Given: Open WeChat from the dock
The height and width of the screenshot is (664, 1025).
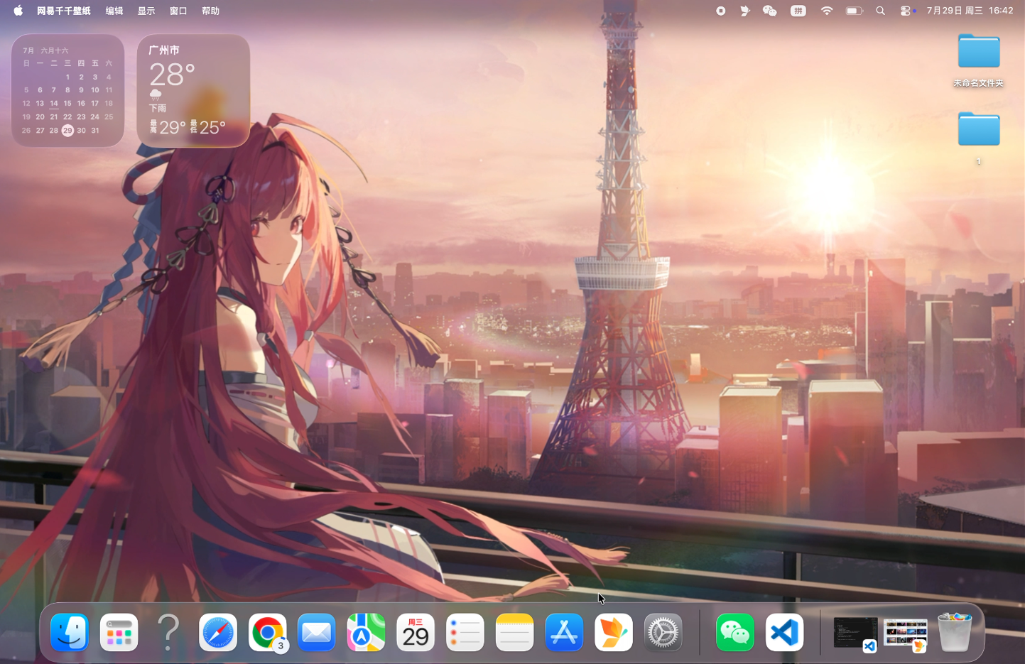Looking at the screenshot, I should click(735, 632).
